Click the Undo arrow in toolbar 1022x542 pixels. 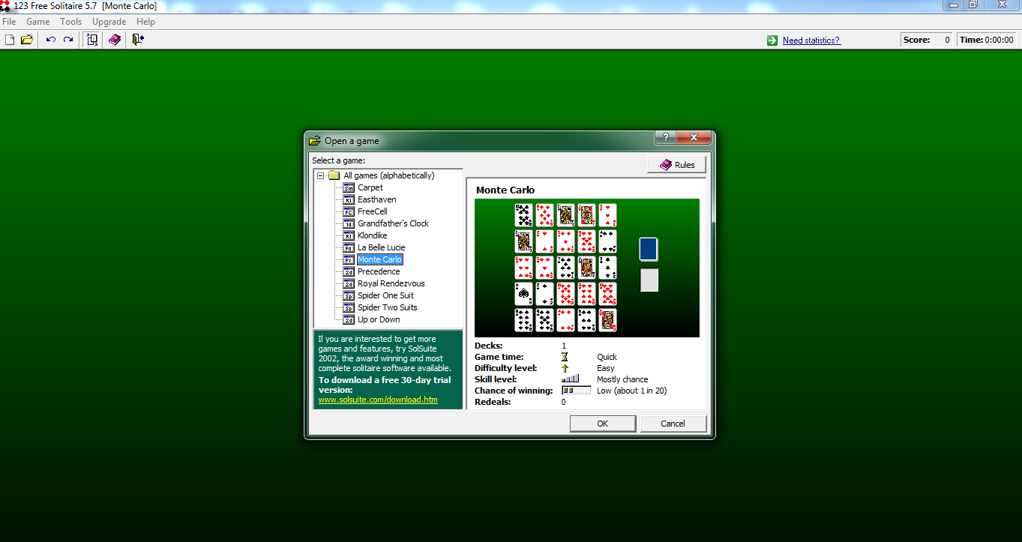(51, 40)
